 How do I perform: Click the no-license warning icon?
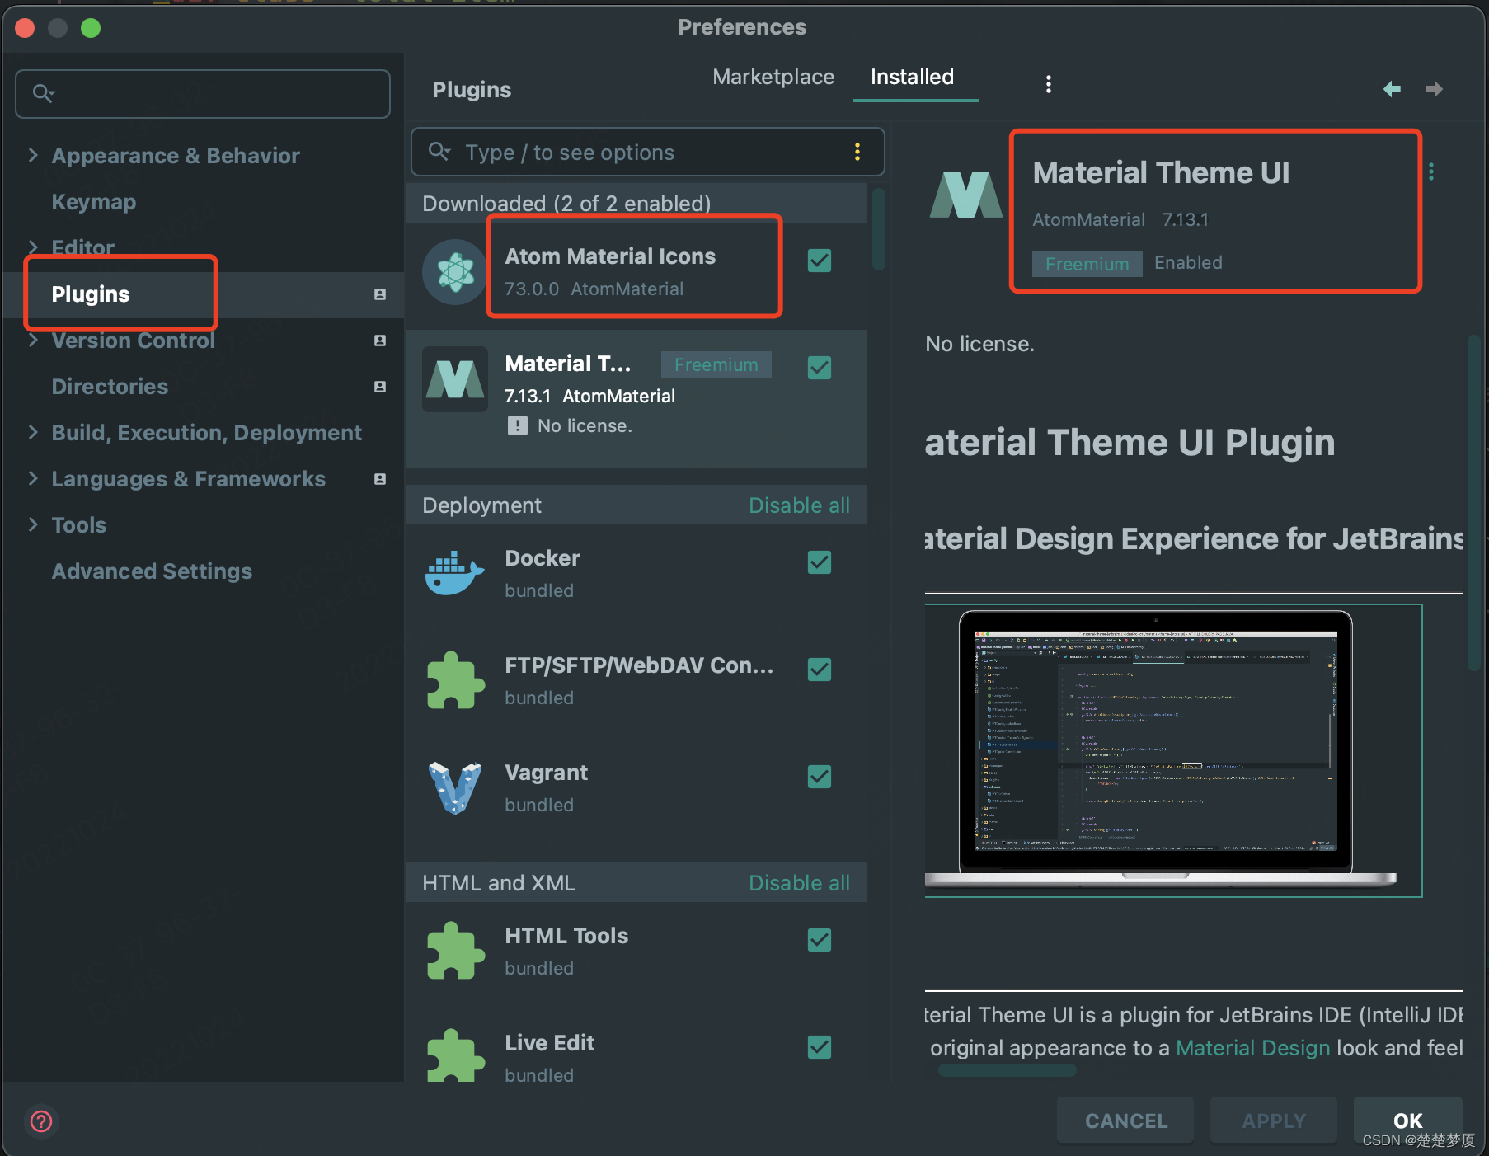(518, 425)
